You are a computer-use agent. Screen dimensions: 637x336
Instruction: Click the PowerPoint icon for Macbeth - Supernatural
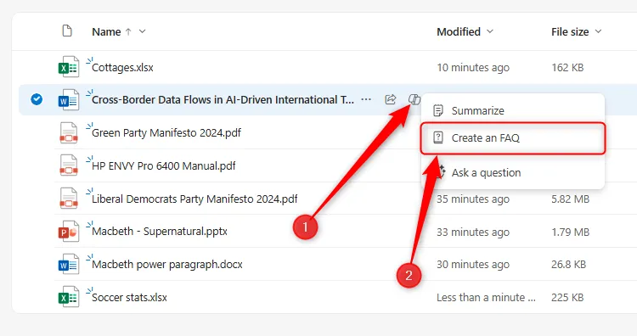[68, 232]
